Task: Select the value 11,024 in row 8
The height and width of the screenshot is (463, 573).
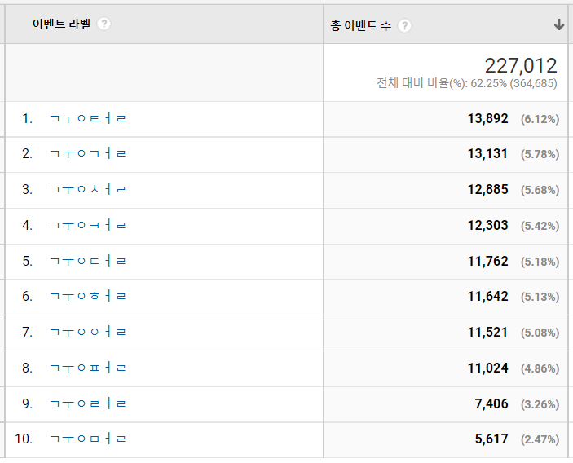Action: pyautogui.click(x=488, y=368)
